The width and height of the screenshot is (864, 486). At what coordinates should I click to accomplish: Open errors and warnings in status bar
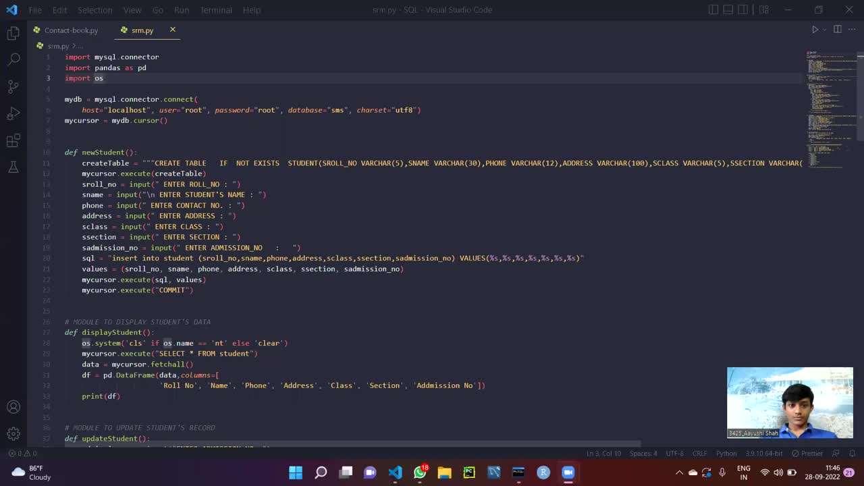click(22, 454)
